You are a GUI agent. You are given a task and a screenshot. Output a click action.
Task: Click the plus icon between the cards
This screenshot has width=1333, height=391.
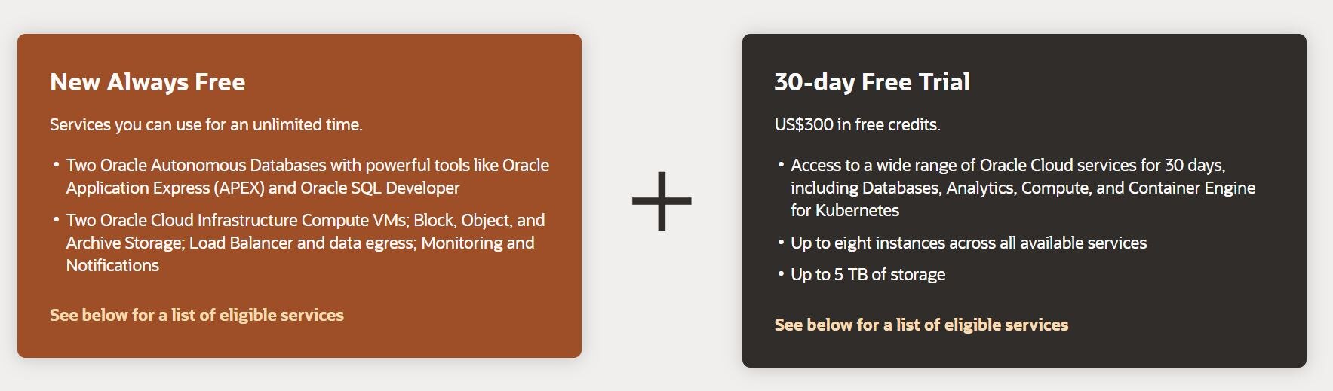coord(662,200)
